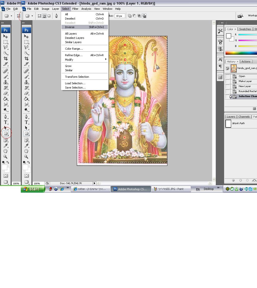257x288 pixels.
Task: Choose Exclude overlapping path areas icon
Action: coord(144,16)
